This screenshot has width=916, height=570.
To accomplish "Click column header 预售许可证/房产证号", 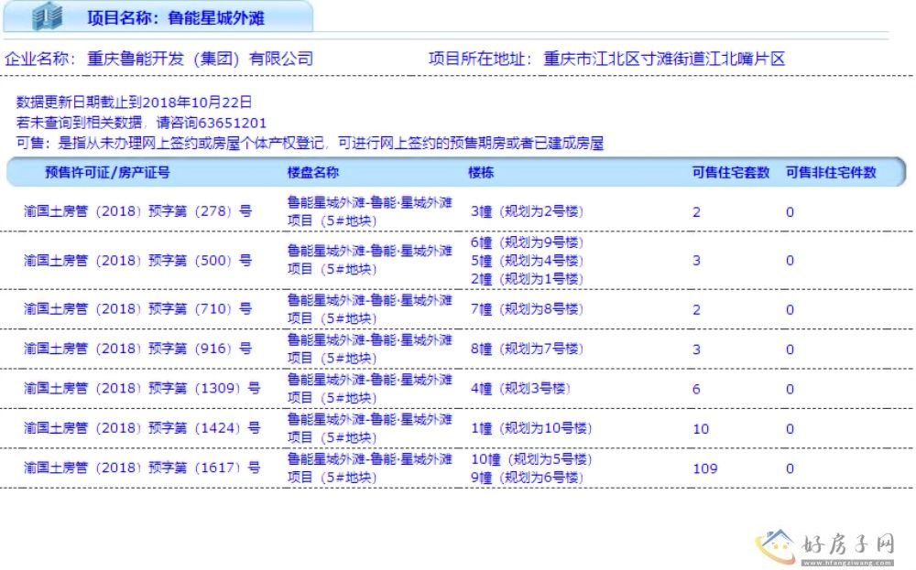I will click(x=107, y=172).
